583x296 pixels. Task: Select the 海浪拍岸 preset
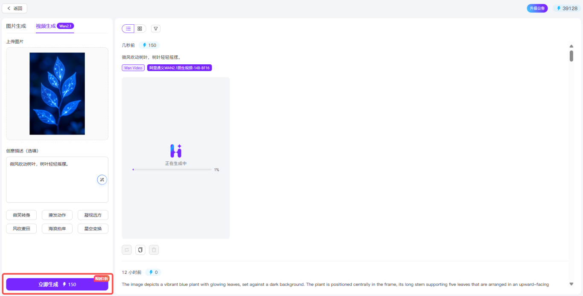point(57,228)
